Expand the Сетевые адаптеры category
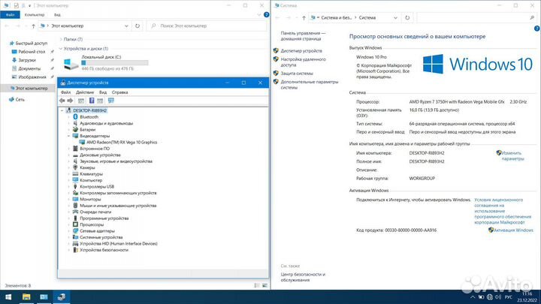The image size is (541, 304). click(70, 230)
